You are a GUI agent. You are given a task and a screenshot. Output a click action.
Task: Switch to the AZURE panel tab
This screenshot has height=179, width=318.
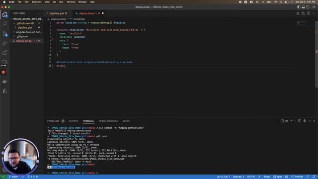click(x=126, y=121)
